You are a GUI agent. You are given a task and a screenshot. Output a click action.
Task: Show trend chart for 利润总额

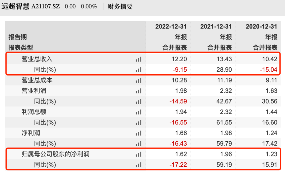[139, 112]
